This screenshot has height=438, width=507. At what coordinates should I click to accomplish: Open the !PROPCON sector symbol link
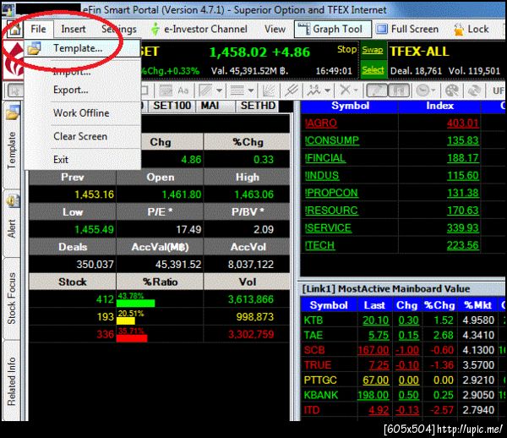[x=331, y=193]
